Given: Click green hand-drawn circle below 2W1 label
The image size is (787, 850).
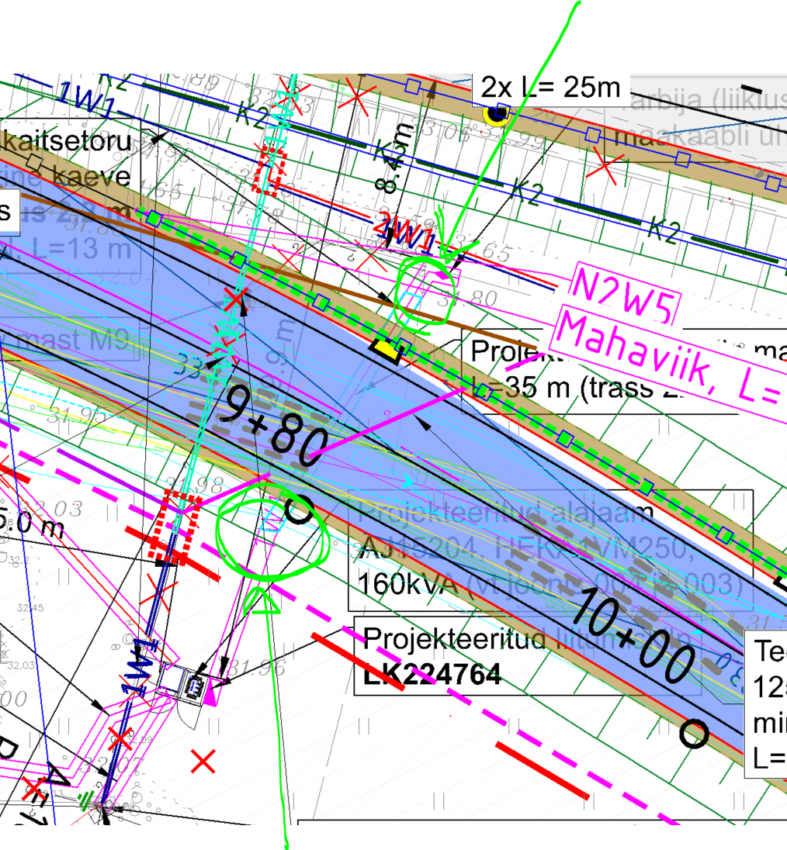Looking at the screenshot, I should pyautogui.click(x=423, y=292).
